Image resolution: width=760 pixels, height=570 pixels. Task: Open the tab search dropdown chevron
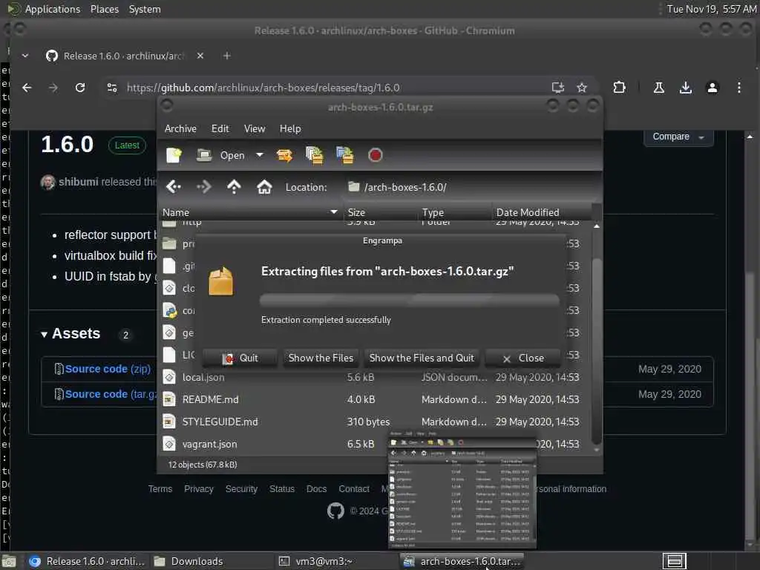[25, 56]
